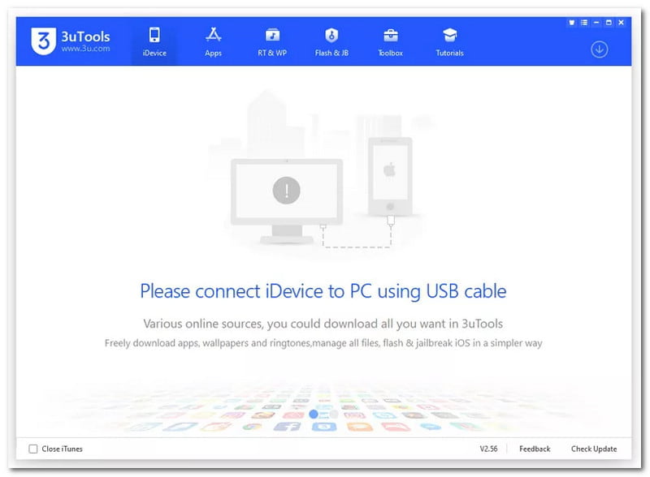This screenshot has height=477, width=650.
Task: Open the iDevice section
Action: 154,41
